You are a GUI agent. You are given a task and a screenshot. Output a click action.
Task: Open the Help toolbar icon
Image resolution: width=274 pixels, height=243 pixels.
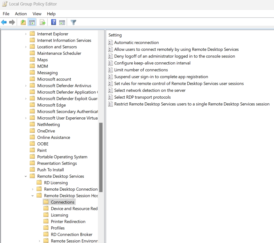[54, 22]
